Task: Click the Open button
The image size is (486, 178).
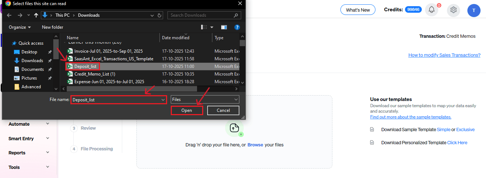Action: click(186, 110)
